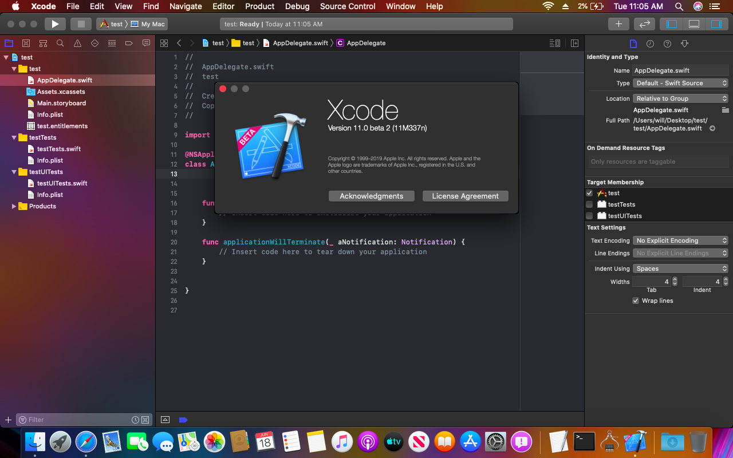Switch to the Debug navigator
This screenshot has height=458, width=733.
112,43
